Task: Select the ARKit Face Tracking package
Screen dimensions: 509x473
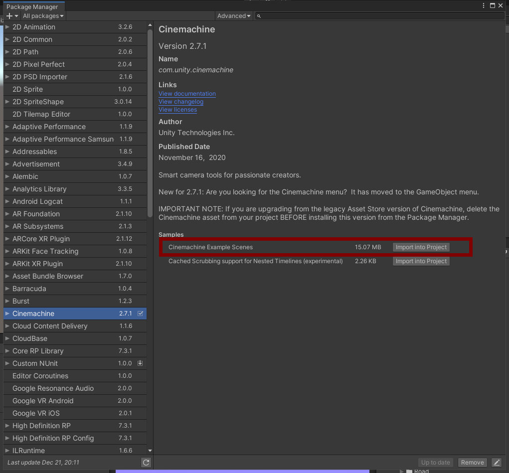Action: point(75,251)
